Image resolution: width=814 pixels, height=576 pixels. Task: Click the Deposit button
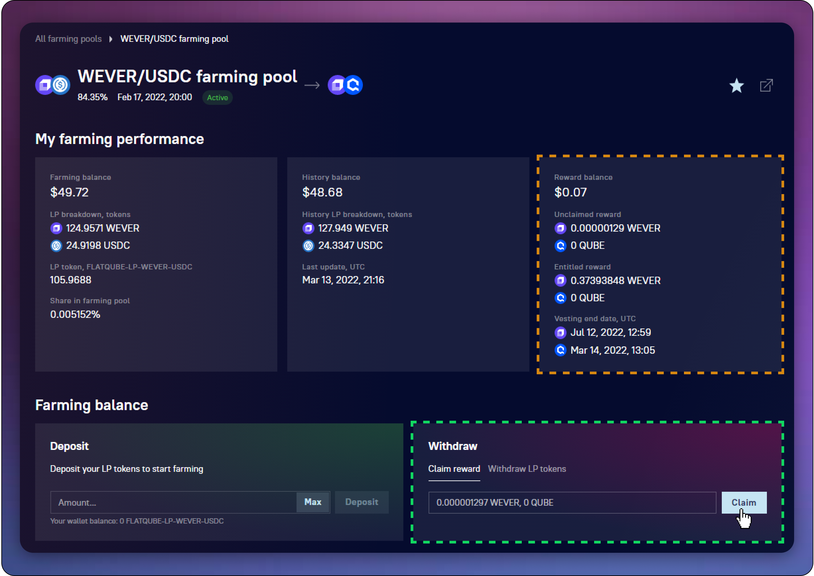point(362,502)
